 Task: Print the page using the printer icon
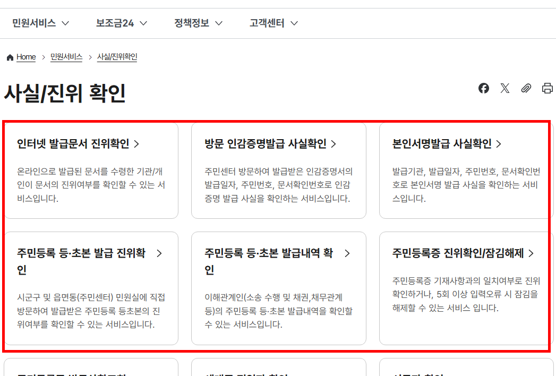click(548, 88)
